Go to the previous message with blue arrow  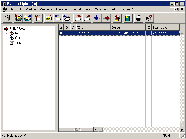pos(97,18)
